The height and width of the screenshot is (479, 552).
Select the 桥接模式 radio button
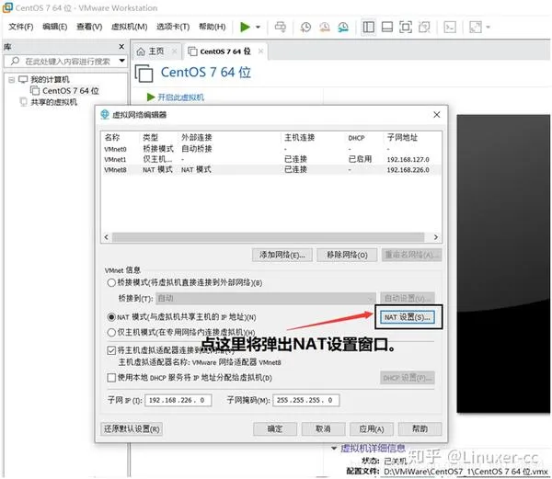[x=111, y=283]
